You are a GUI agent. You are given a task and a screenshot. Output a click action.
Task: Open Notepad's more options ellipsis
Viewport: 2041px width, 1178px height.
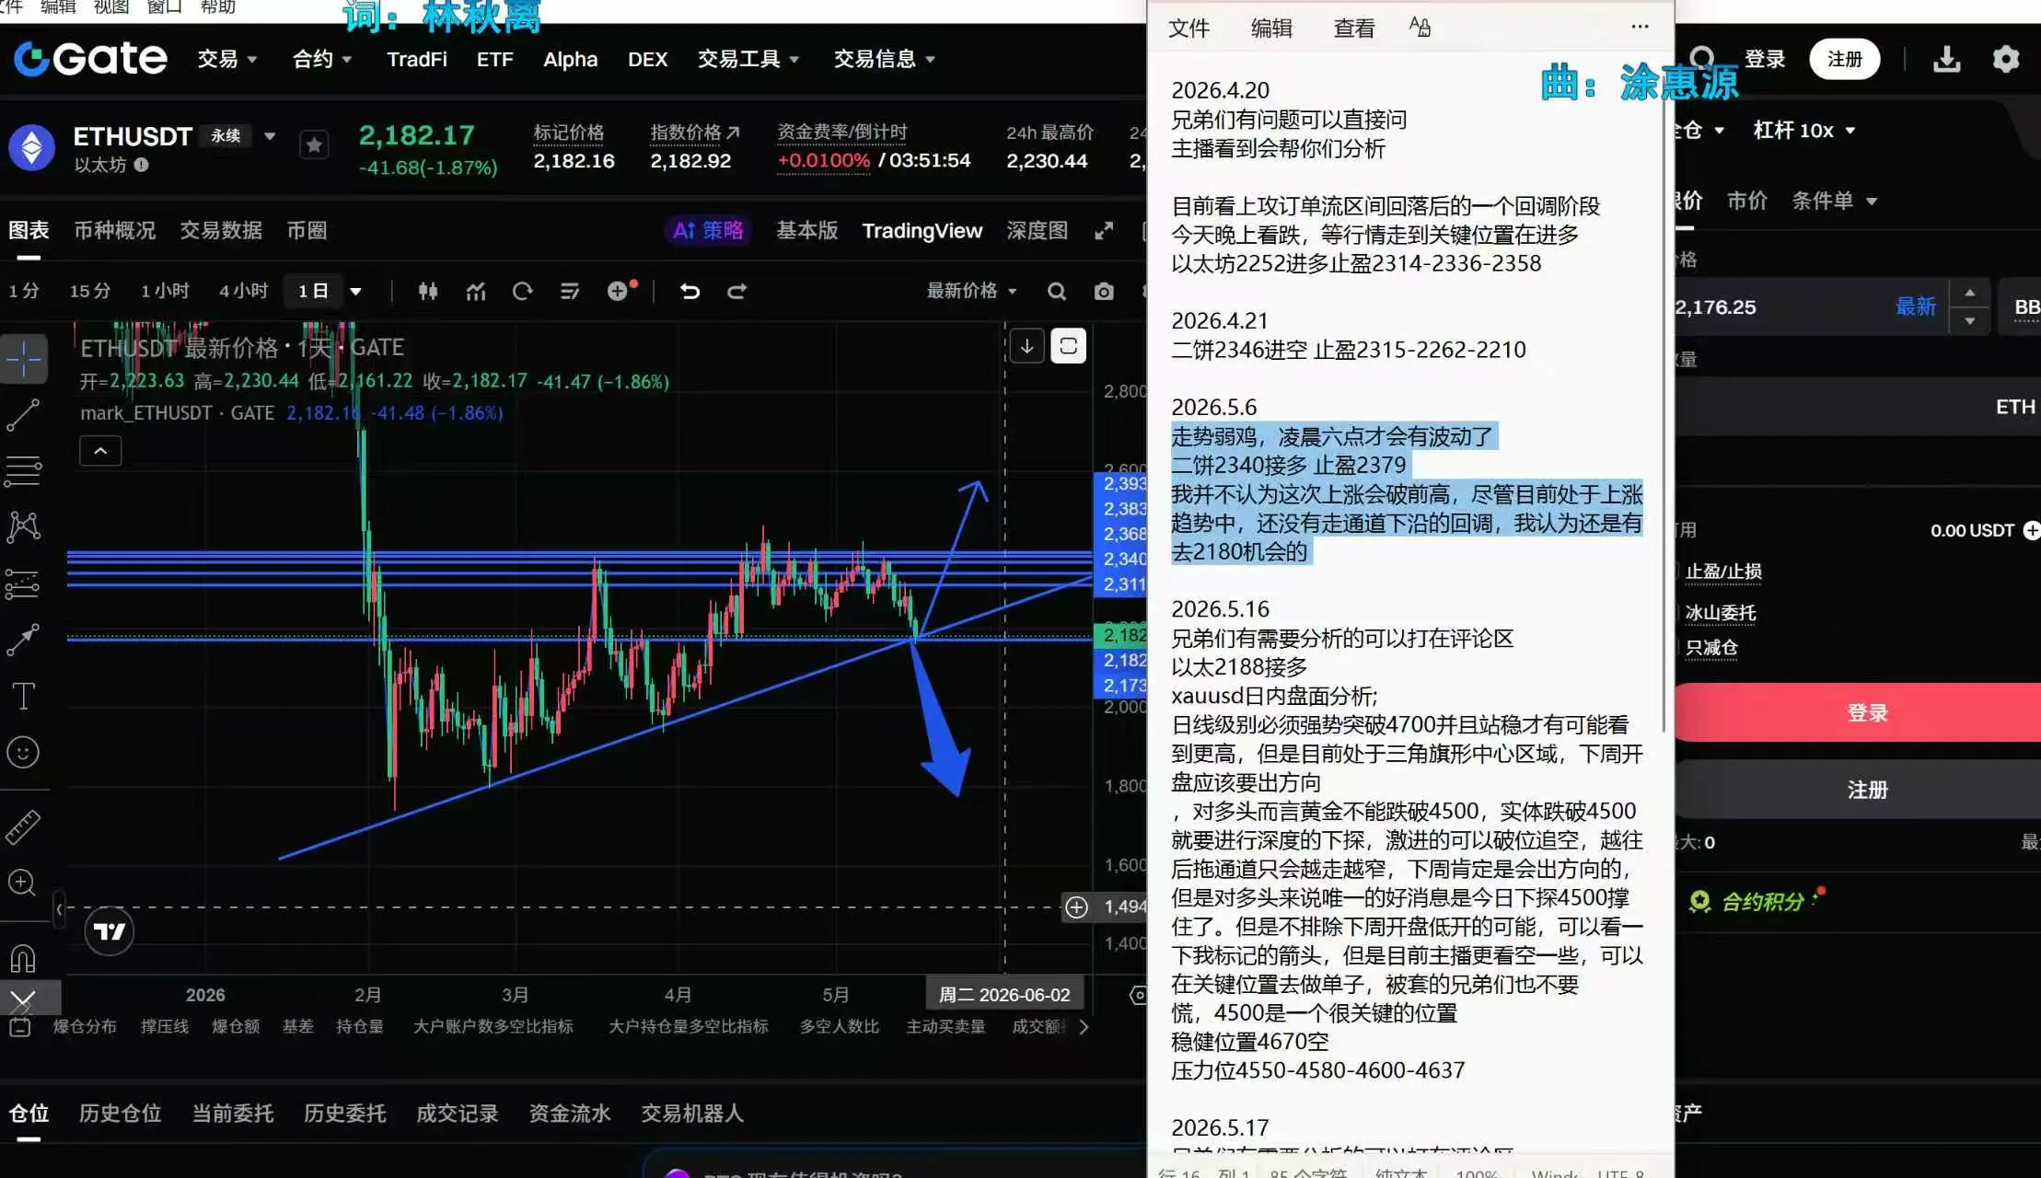pos(1640,27)
